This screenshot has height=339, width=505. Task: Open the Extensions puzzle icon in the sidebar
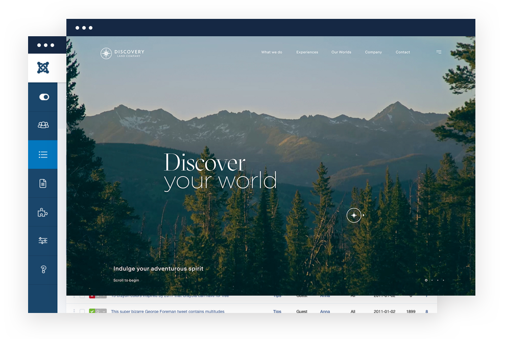click(42, 212)
